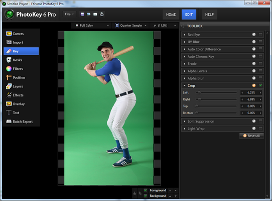The width and height of the screenshot is (272, 201).
Task: Click the toolbox scroll down arrow
Action: (267, 196)
